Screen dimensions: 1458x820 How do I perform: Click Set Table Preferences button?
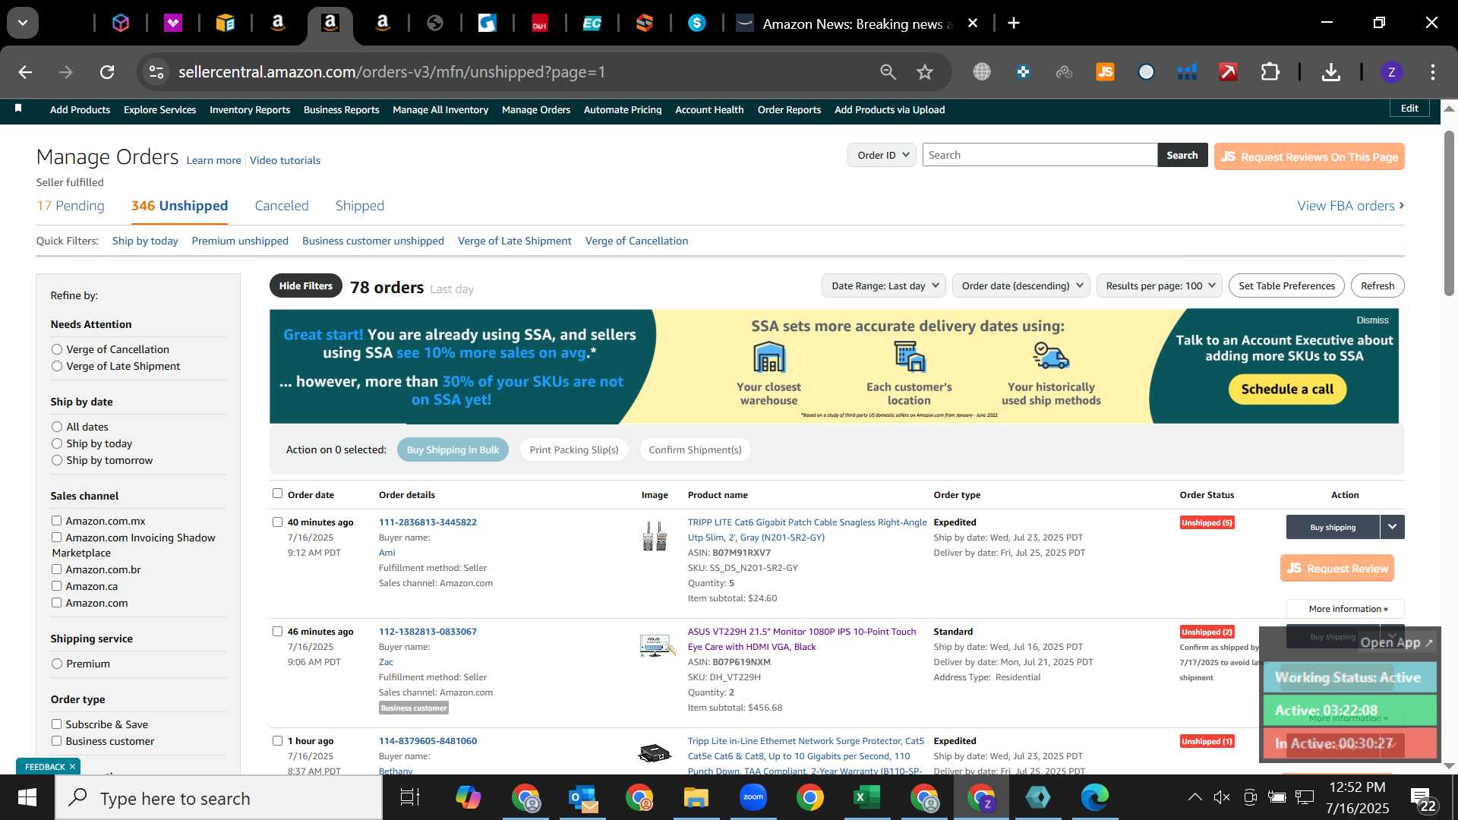coord(1286,285)
